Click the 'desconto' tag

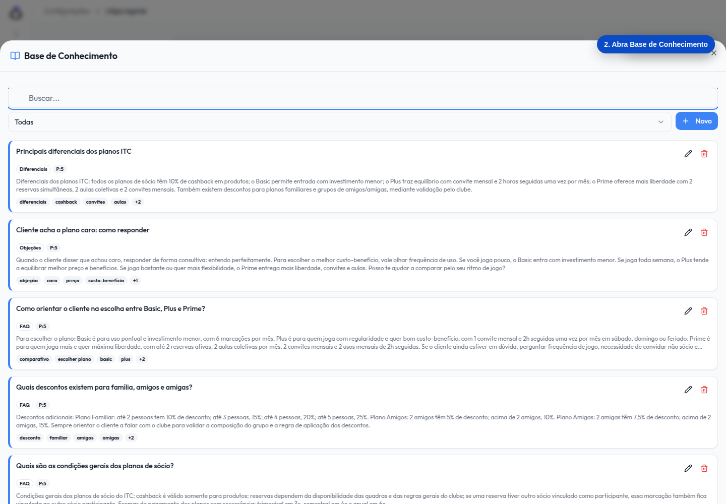pyautogui.click(x=30, y=438)
